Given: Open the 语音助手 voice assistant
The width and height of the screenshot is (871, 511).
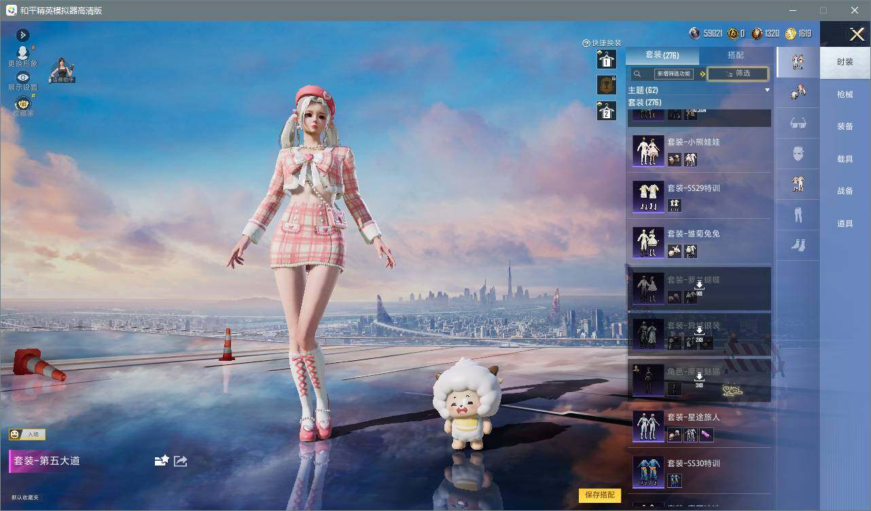Looking at the screenshot, I should pos(62,71).
